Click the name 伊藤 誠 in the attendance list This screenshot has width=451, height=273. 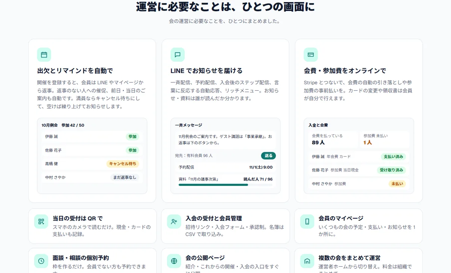click(51, 136)
